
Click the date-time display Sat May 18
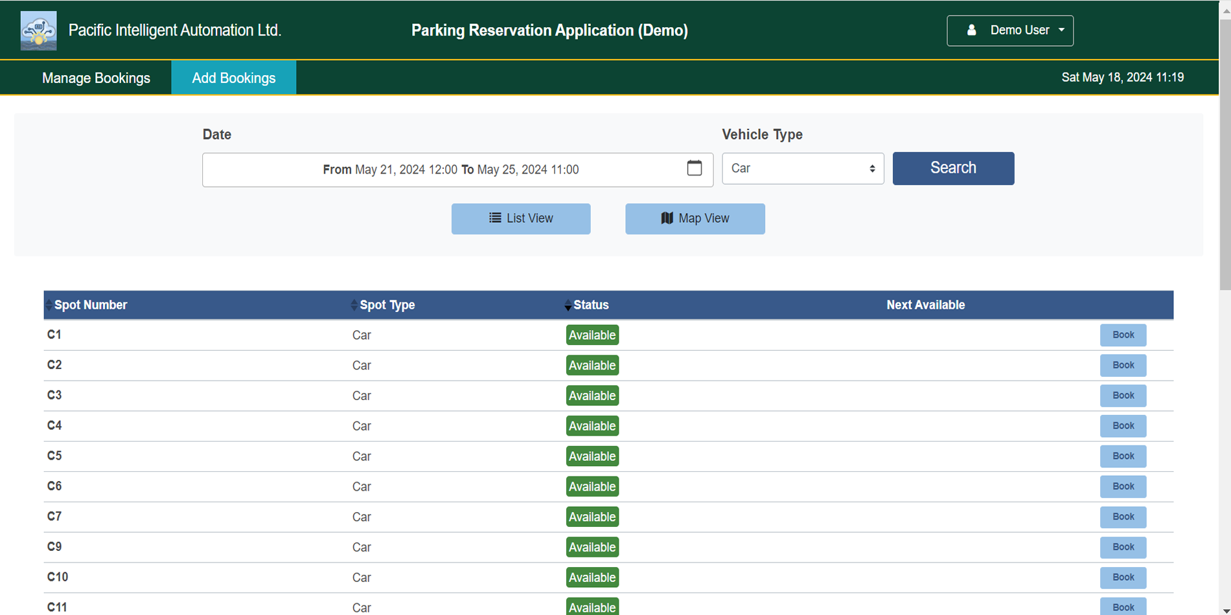pos(1122,78)
